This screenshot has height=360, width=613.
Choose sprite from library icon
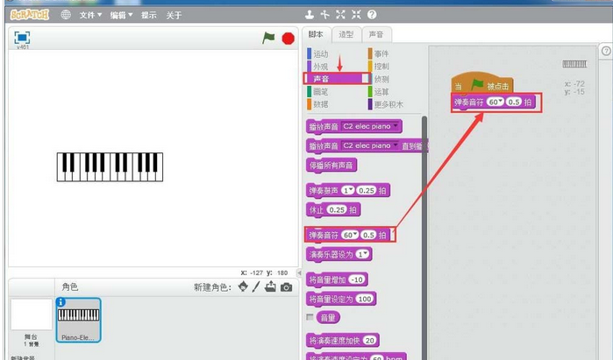tap(242, 287)
